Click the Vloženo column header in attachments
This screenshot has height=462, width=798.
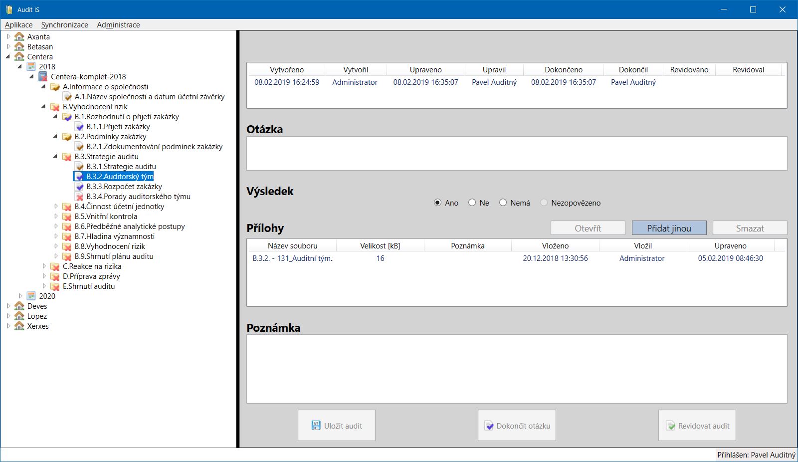pos(555,245)
